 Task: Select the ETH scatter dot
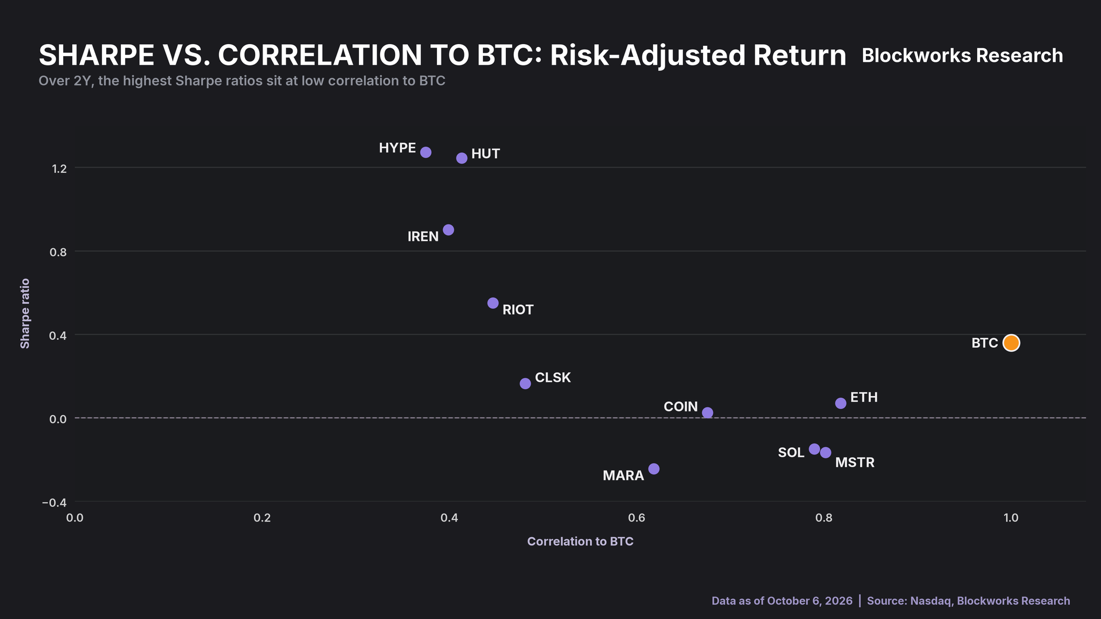pyautogui.click(x=841, y=403)
